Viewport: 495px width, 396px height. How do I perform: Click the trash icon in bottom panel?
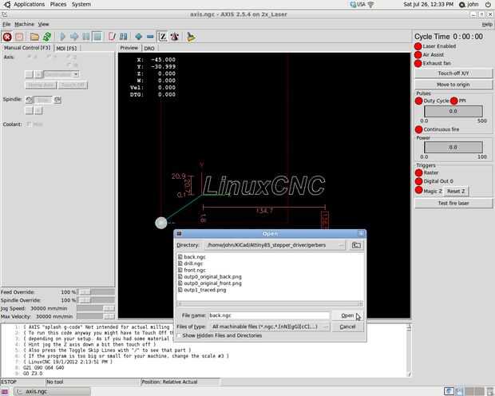490,391
